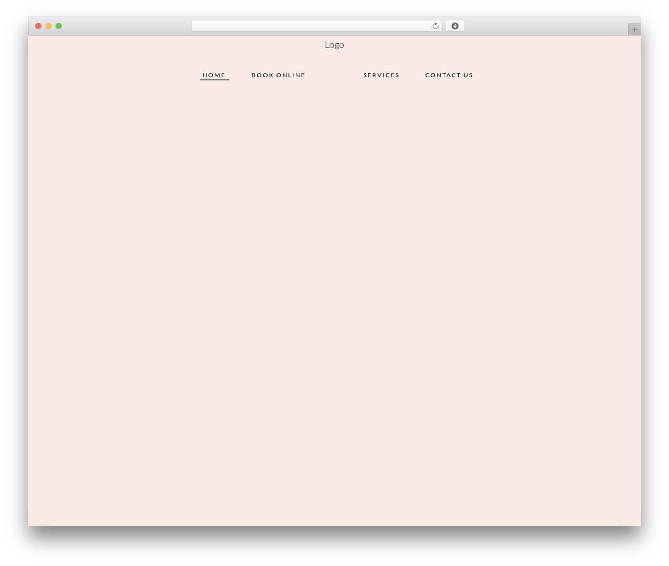Open the Book Online page
This screenshot has width=669, height=566.
[x=278, y=75]
